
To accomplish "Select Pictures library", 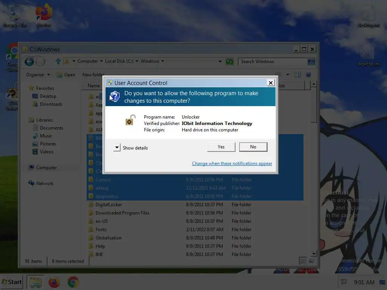I will (45, 143).
